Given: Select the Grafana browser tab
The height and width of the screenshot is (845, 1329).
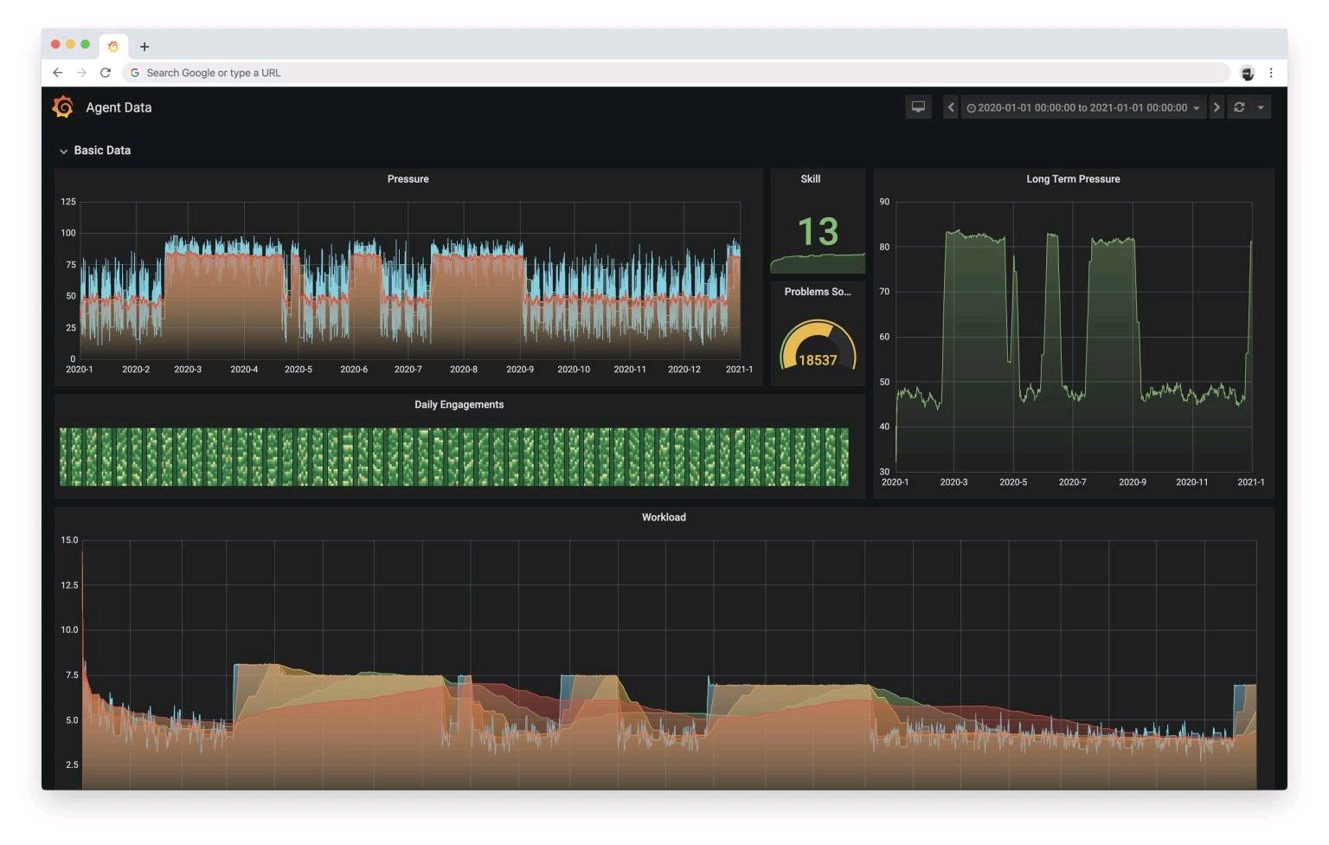Looking at the screenshot, I should coord(113,47).
